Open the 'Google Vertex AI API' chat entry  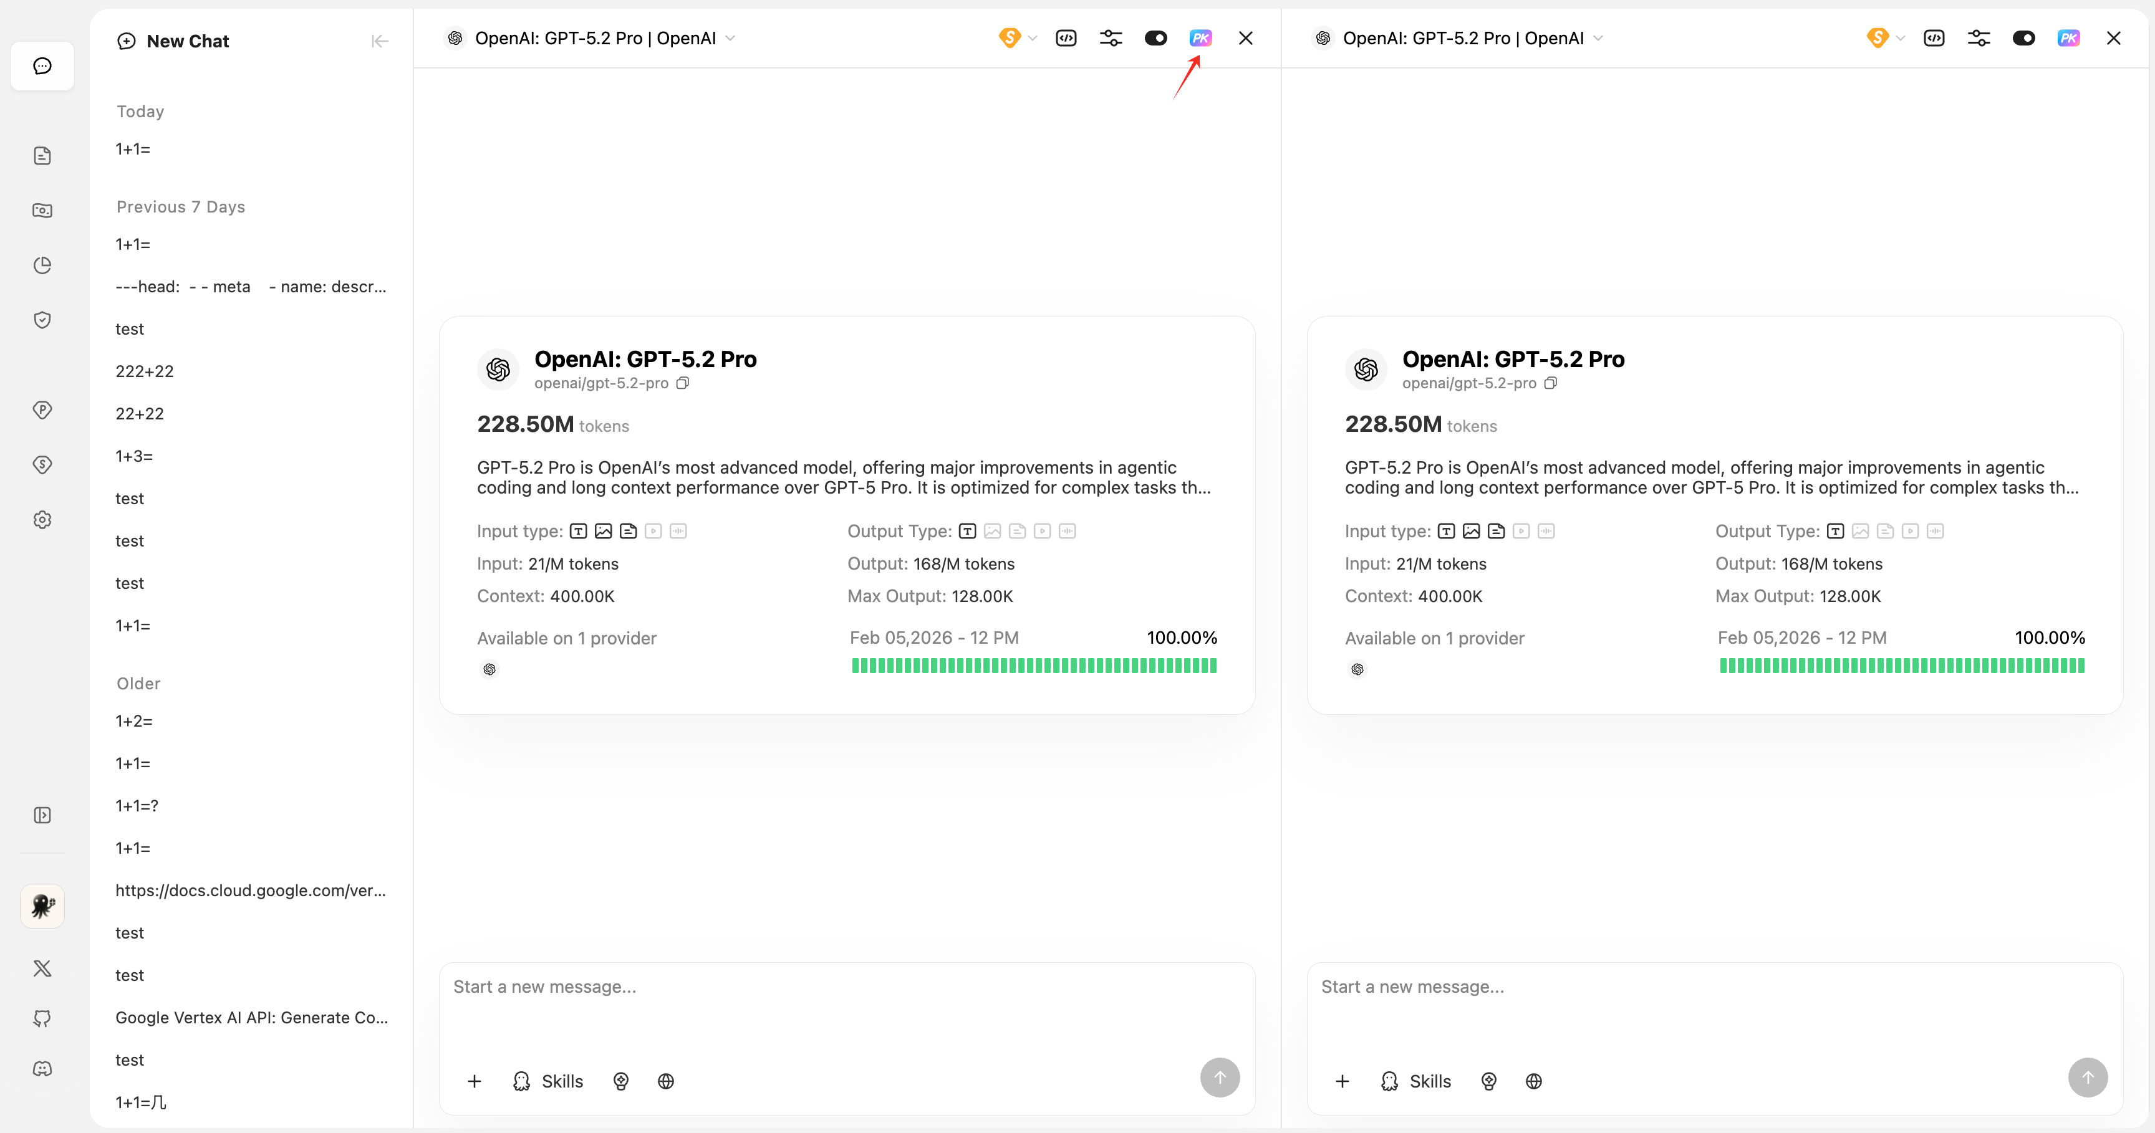tap(251, 1018)
